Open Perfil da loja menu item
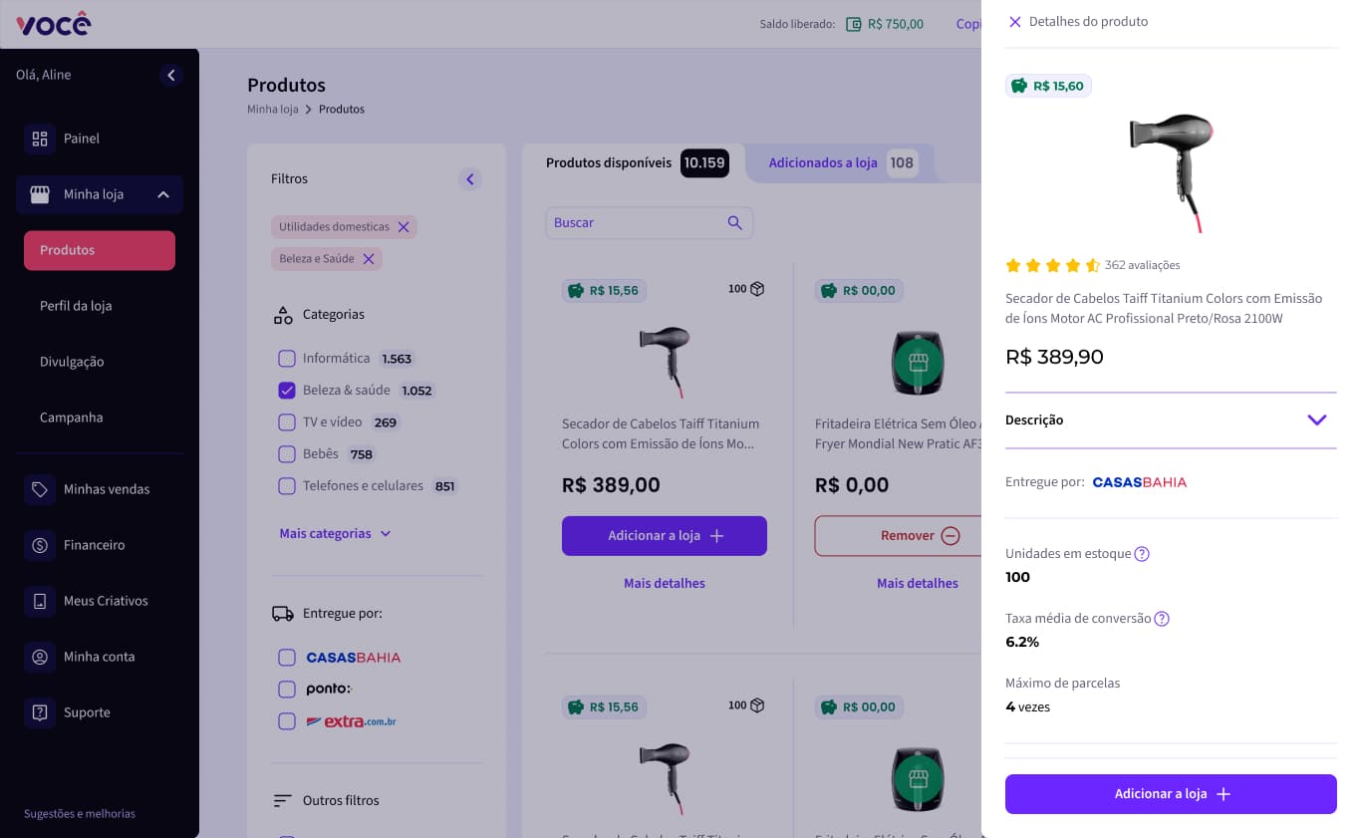 [76, 306]
